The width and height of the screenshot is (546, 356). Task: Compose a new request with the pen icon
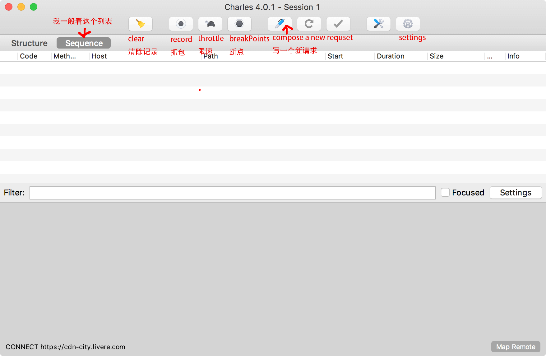tap(280, 24)
